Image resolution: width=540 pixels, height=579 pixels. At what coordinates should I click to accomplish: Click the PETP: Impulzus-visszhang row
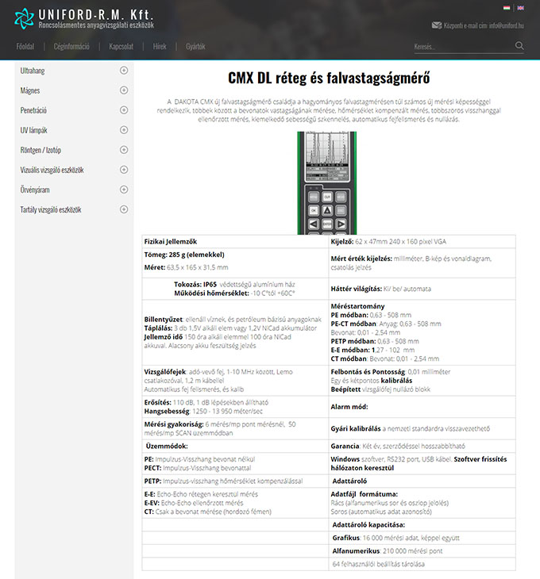click(235, 481)
